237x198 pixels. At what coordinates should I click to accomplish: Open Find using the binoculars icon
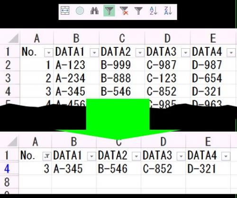coord(94,11)
